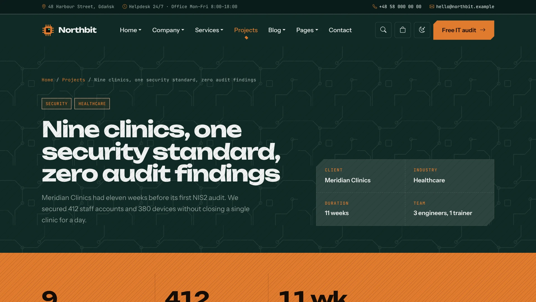Click the TEAM label in the info card

419,203
